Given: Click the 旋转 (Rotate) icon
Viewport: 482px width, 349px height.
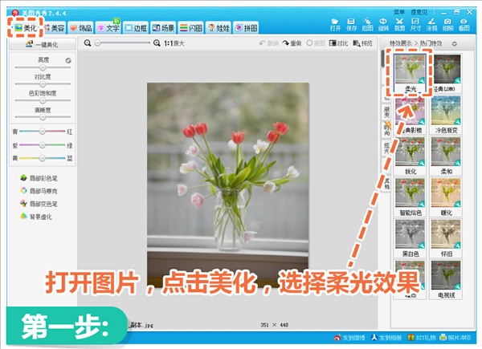Looking at the screenshot, I should 382,24.
